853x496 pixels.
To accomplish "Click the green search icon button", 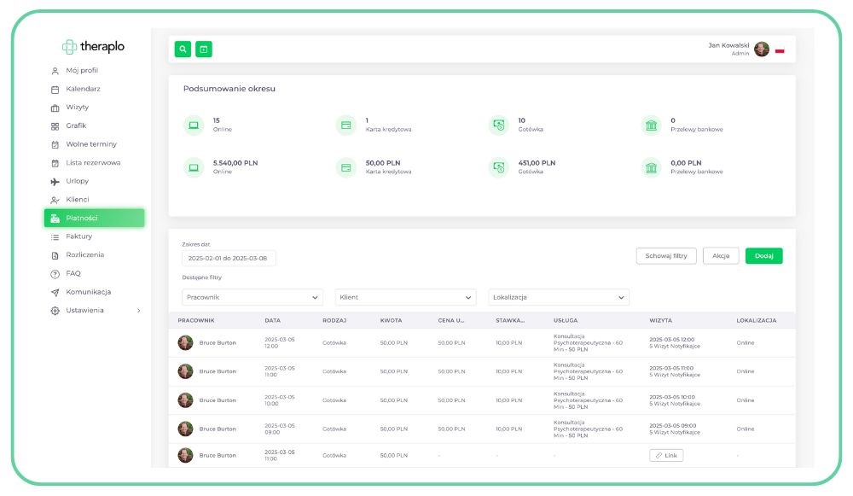I will 183,50.
